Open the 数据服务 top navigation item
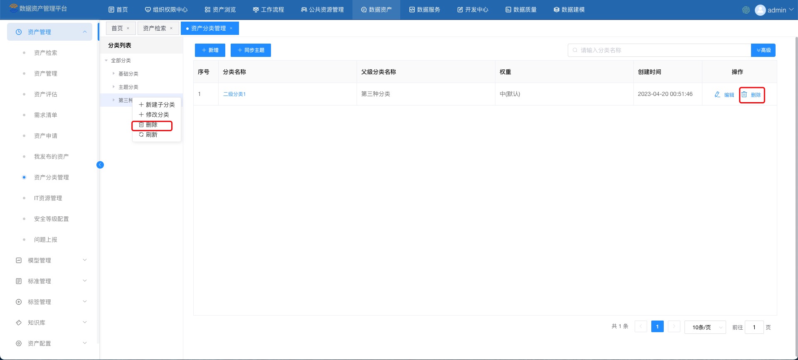 (424, 10)
